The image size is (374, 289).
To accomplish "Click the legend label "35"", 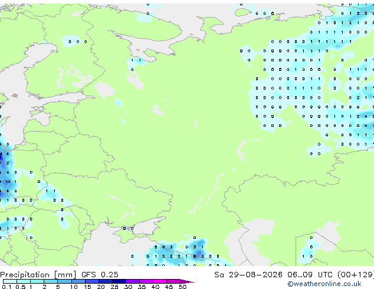I will [x=142, y=287].
